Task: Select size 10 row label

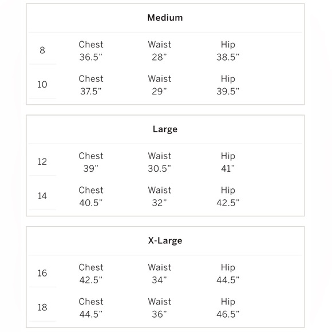Action: 42,85
